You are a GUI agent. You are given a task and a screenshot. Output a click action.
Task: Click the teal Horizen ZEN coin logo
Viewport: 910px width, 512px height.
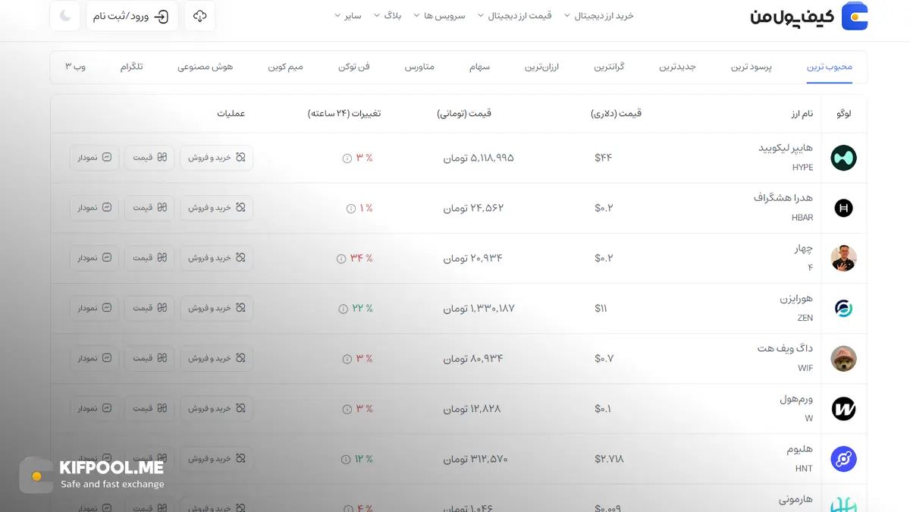(x=843, y=308)
